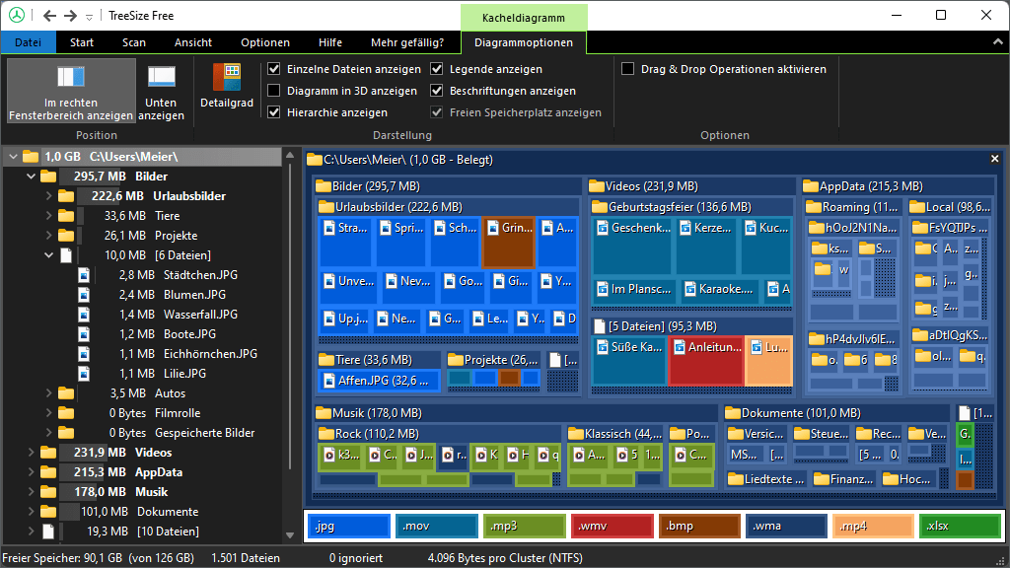Click the 'Geschenk...' tile icon in Geburtstagsfeier

603,228
